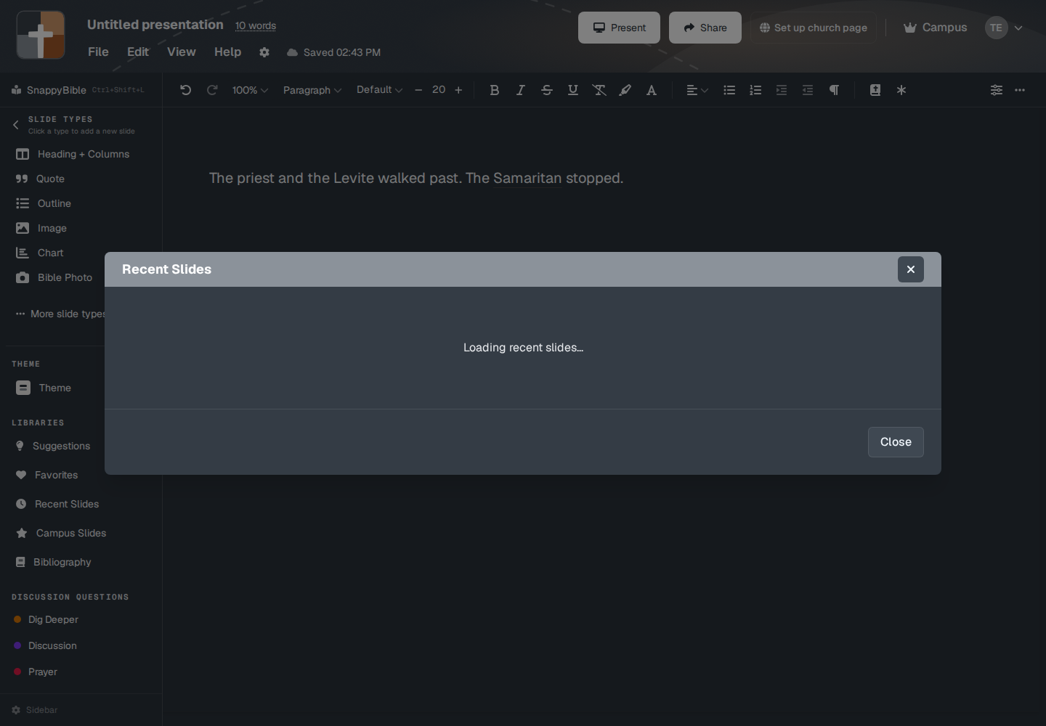Toggle strikethrough formatting
This screenshot has height=726, width=1046.
pos(547,90)
